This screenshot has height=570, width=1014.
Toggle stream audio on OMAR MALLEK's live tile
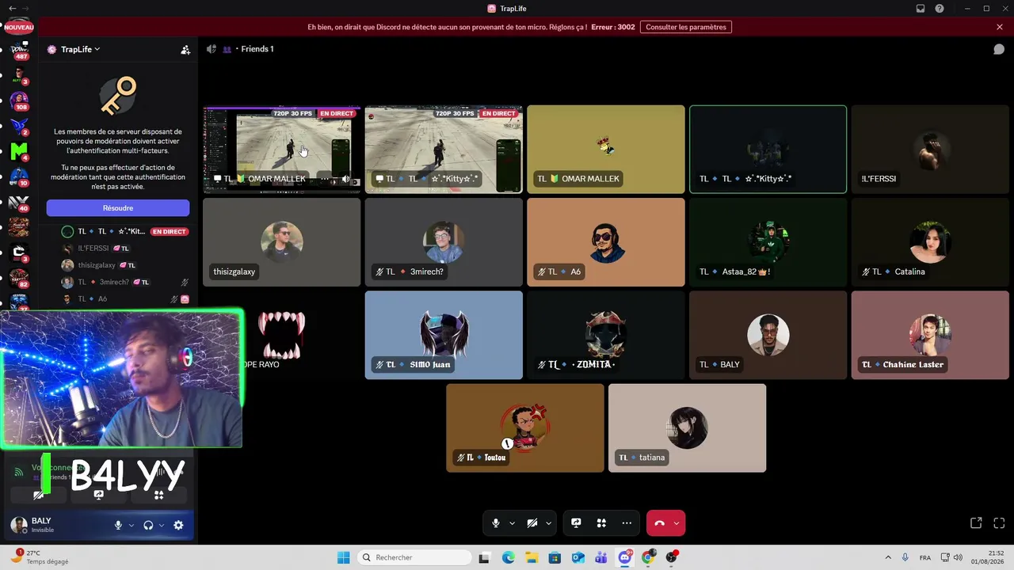345,180
